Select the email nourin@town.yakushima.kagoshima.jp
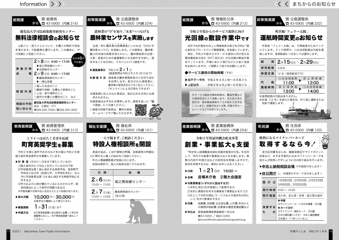The height and width of the screenshot is (240, 339). point(223,220)
